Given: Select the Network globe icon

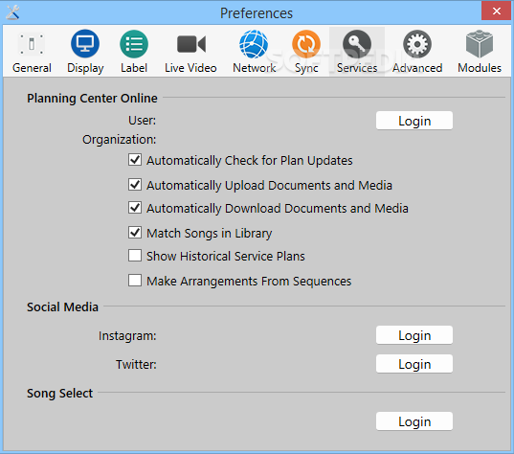Looking at the screenshot, I should [254, 44].
